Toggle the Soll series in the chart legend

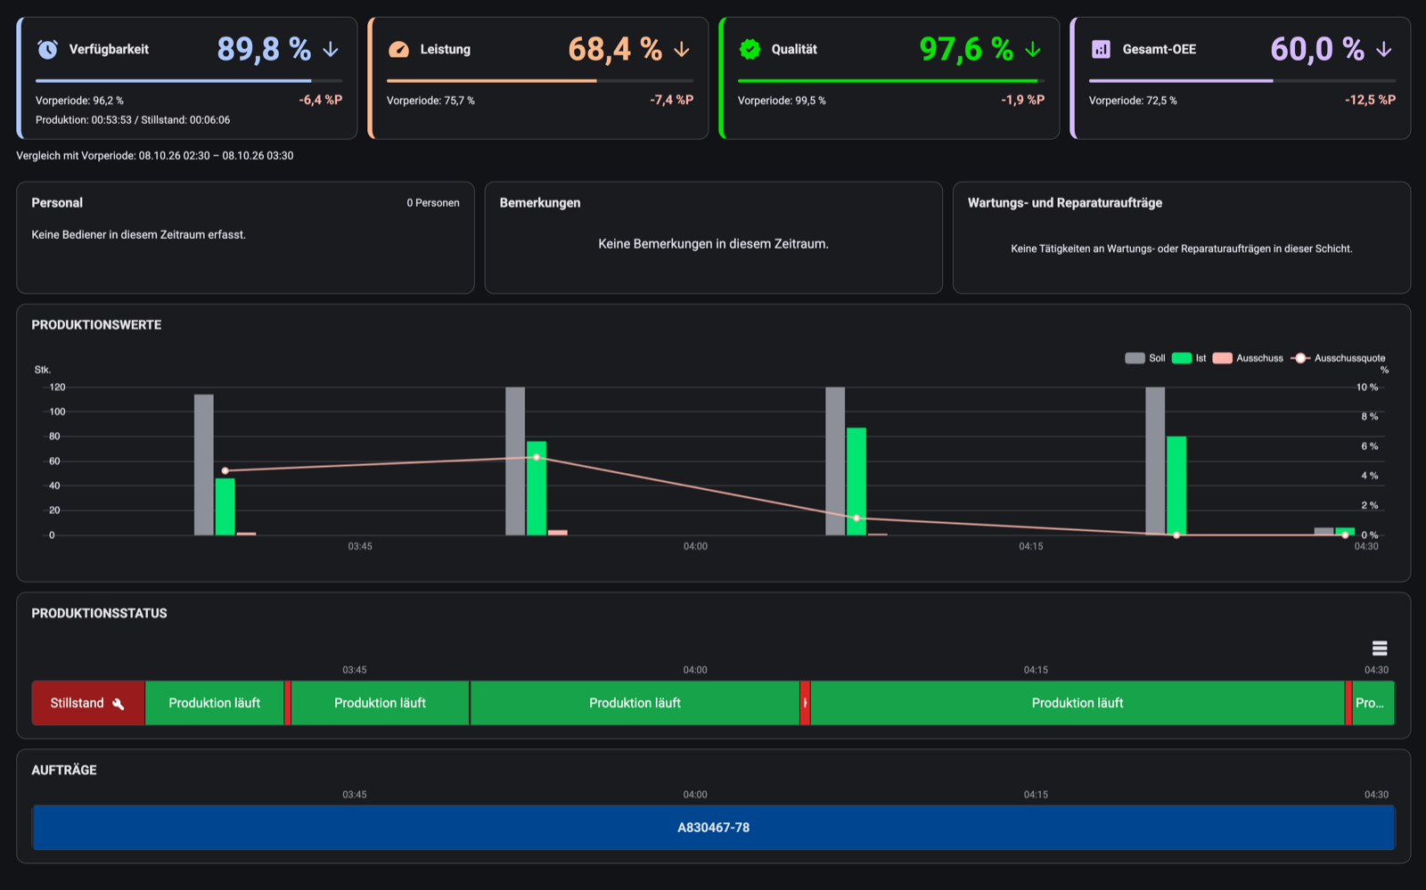point(1145,358)
